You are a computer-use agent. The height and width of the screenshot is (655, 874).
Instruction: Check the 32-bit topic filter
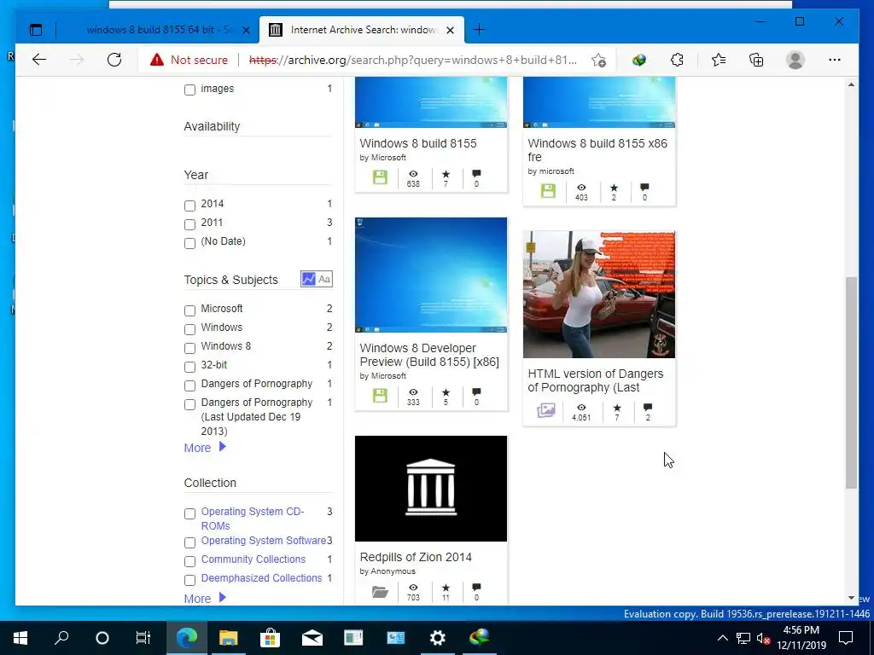pyautogui.click(x=190, y=367)
